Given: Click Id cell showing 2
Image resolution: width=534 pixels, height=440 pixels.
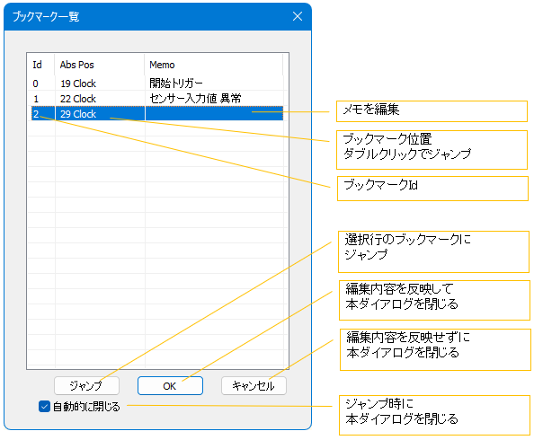Looking at the screenshot, I should pos(42,114).
